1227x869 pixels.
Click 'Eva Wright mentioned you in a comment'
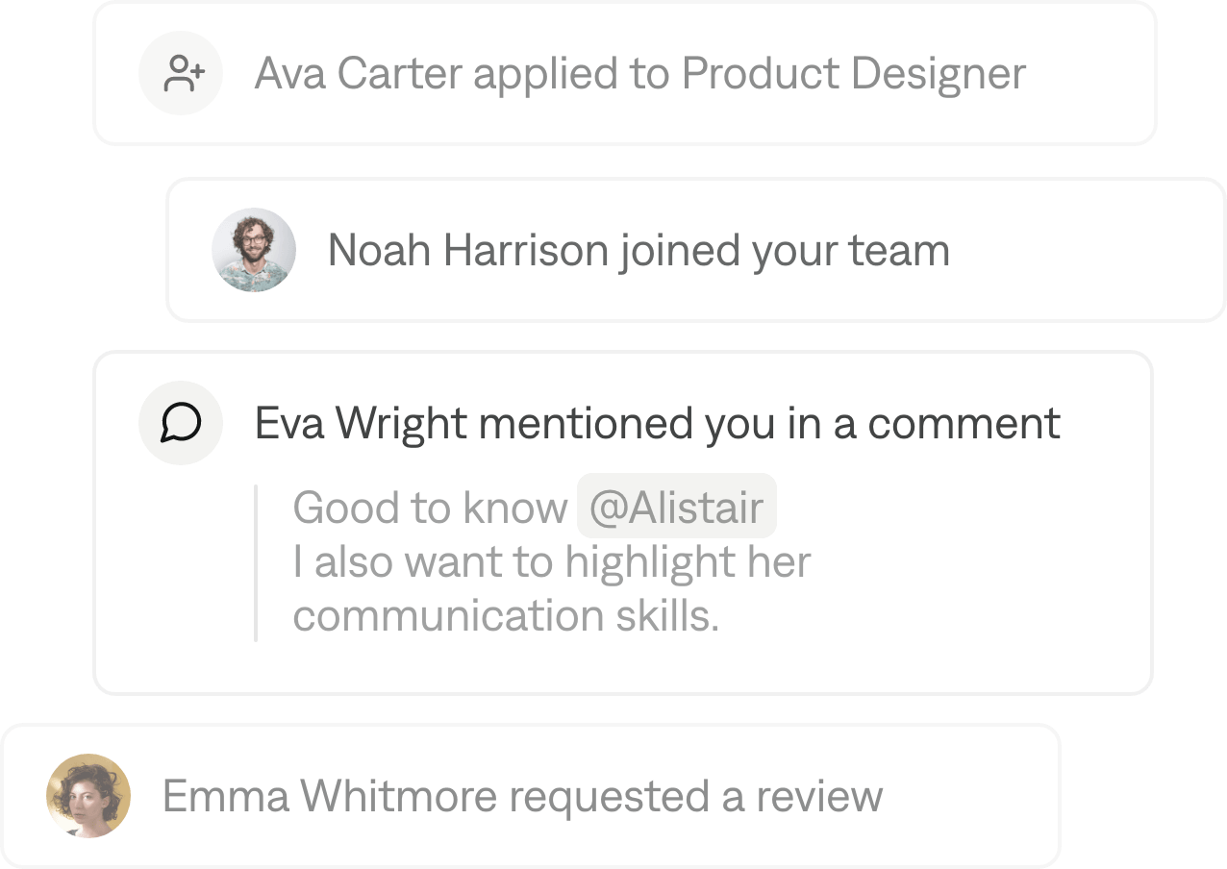pyautogui.click(x=658, y=423)
